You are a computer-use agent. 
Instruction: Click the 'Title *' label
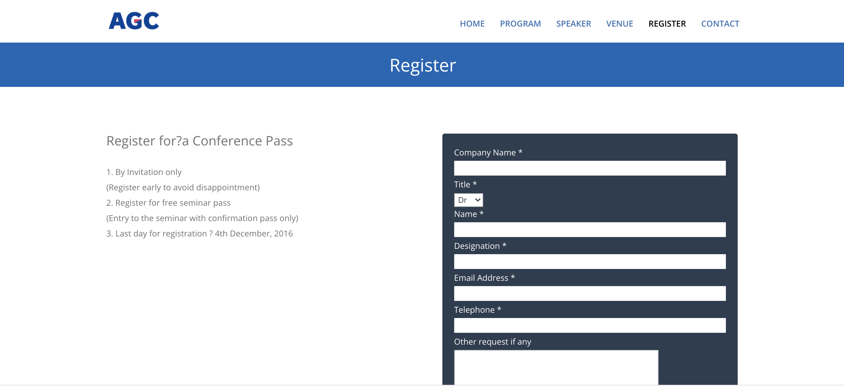(x=465, y=184)
